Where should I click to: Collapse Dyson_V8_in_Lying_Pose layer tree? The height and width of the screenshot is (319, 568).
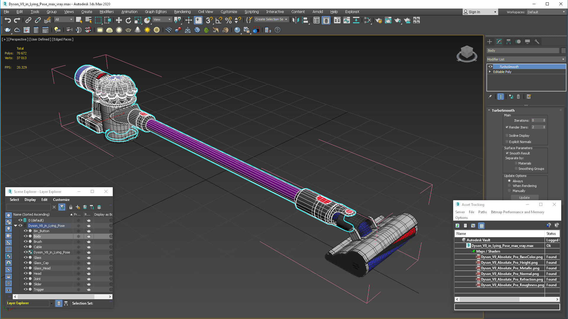tap(15, 226)
